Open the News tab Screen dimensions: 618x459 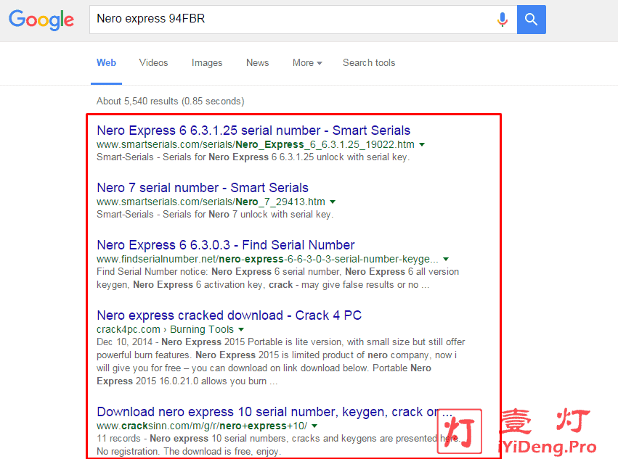click(257, 63)
